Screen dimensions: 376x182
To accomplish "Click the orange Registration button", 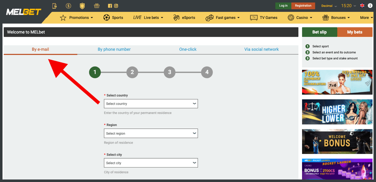I will (x=303, y=6).
